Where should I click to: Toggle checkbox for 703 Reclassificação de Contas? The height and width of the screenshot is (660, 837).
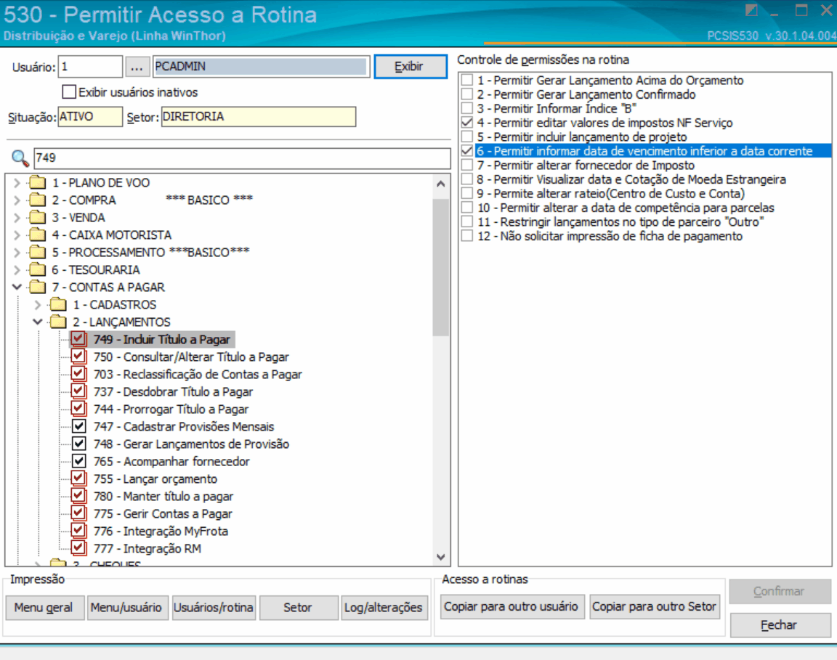78,374
